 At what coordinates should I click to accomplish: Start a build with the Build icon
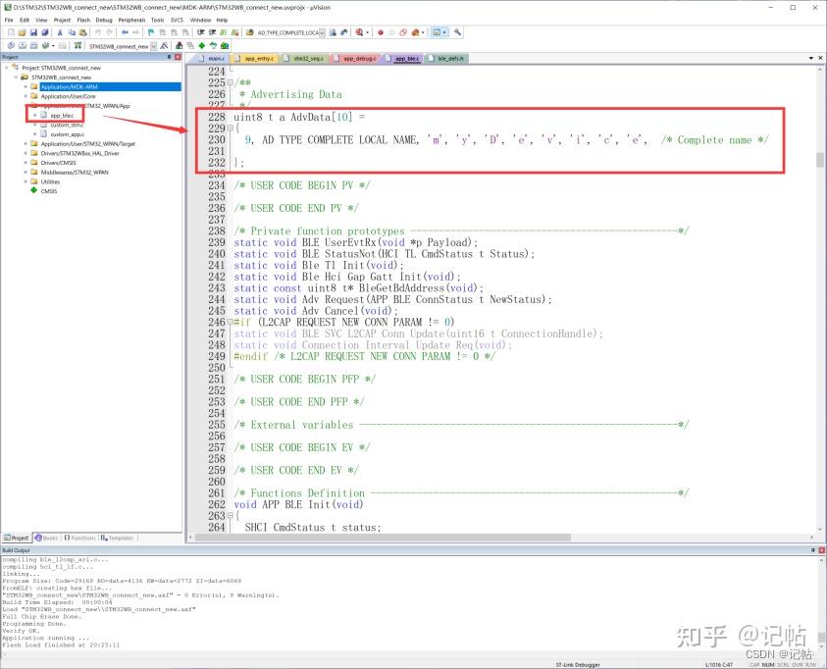click(23, 45)
